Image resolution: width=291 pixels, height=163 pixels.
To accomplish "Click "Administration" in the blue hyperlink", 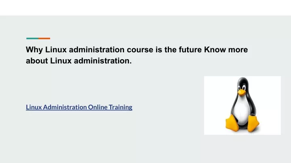I will (x=65, y=107).
